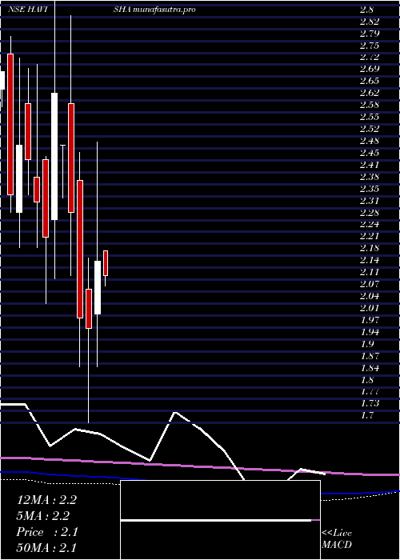Select the 2.48 price axis label
The width and height of the screenshot is (400, 560).
coord(370,141)
